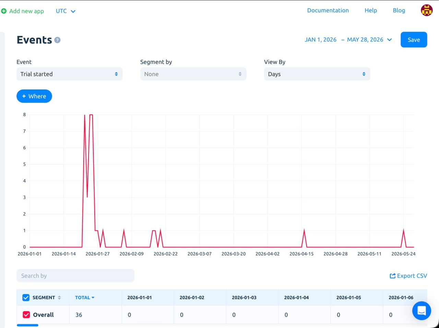
Task: Click the chart peak near 2026-05-24
Action: click(404, 231)
